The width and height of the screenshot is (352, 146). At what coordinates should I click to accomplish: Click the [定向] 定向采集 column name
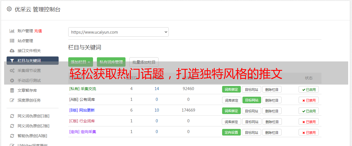[x=83, y=132]
